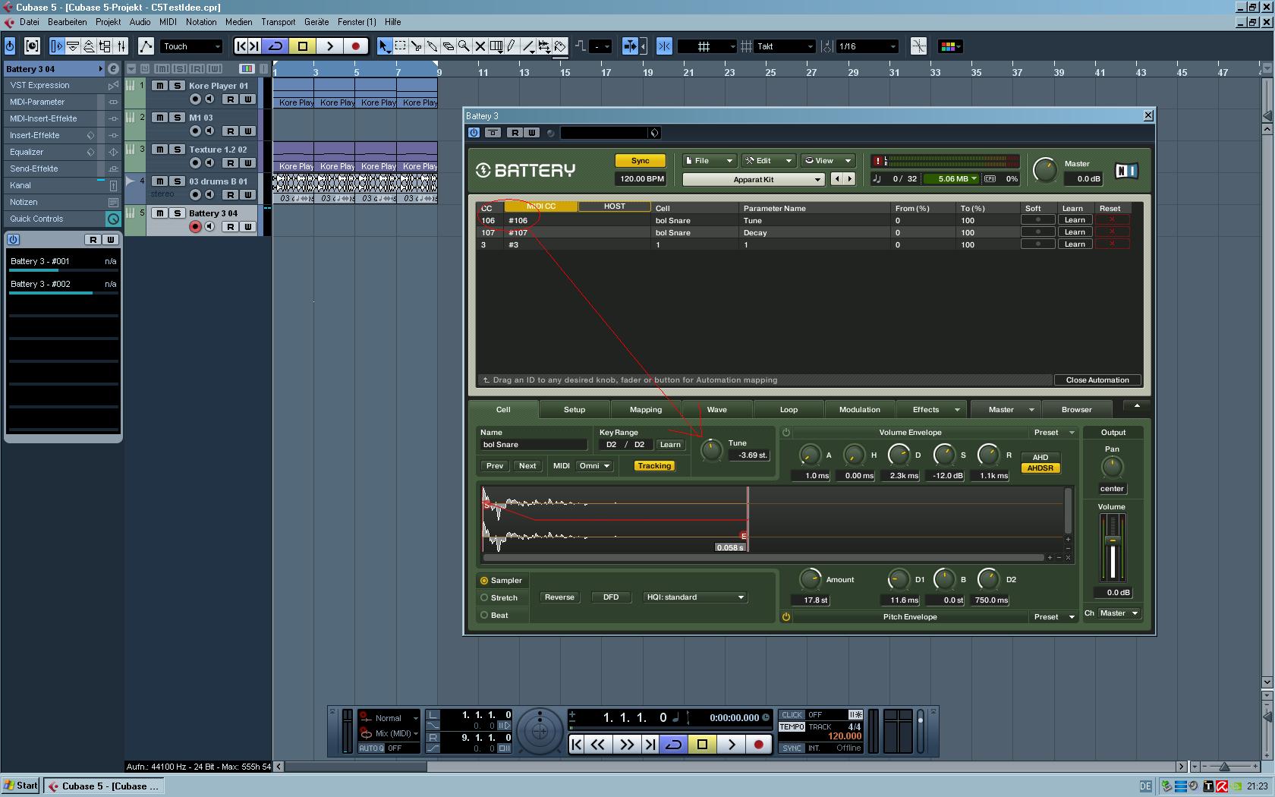Viewport: 1275px width, 797px height.
Task: Click Learn for the Tune parameter row
Action: pos(1074,220)
